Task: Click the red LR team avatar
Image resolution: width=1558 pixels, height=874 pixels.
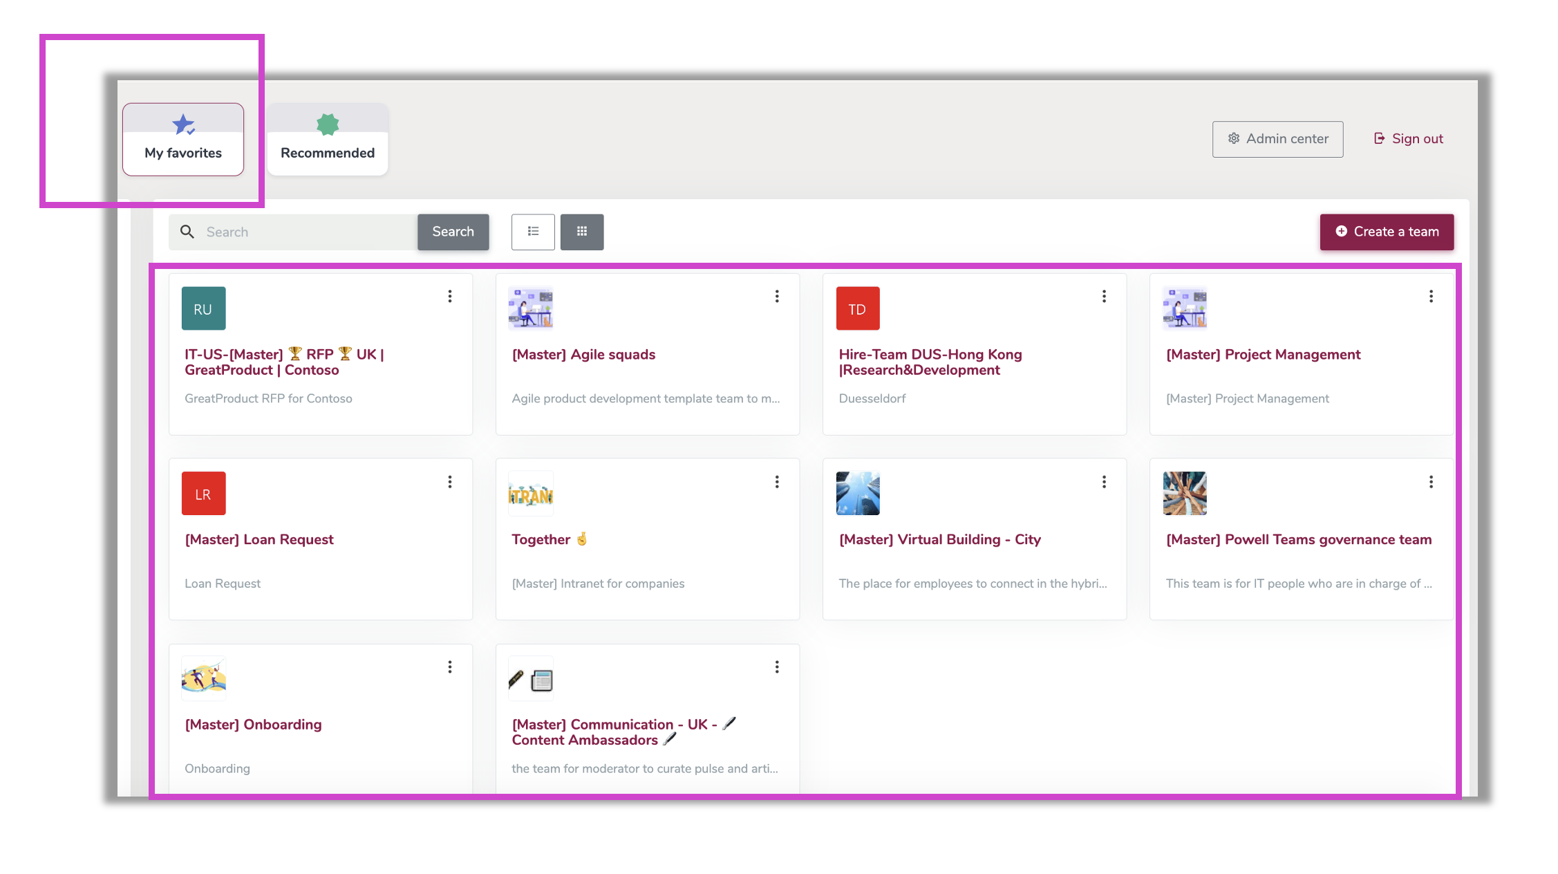Action: 203,493
